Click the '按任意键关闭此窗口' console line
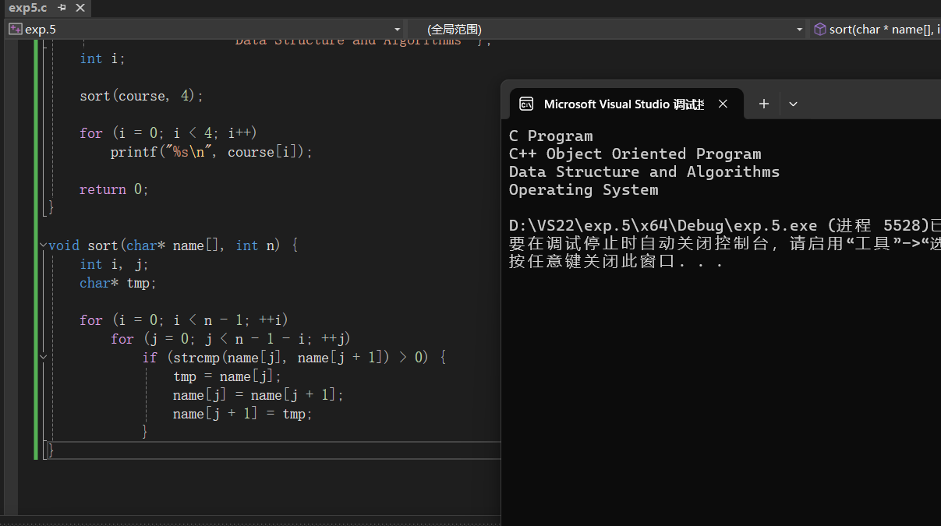The width and height of the screenshot is (941, 526). (616, 262)
